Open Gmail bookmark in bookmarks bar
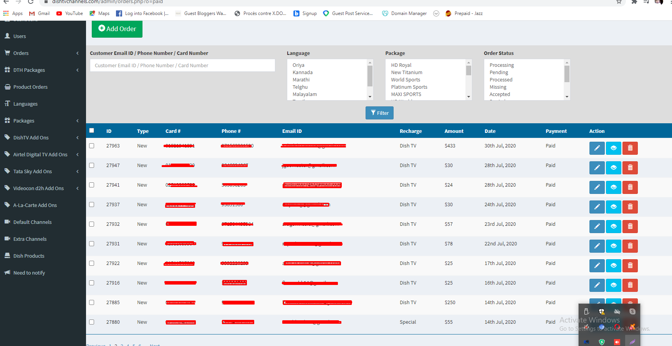 coord(40,13)
